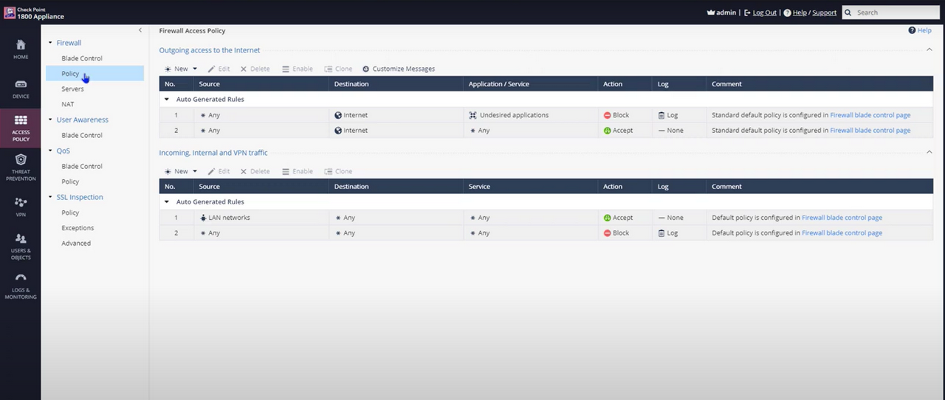The width and height of the screenshot is (945, 400).
Task: Collapse Incoming, Internal and VPN traffic section
Action: (929, 152)
